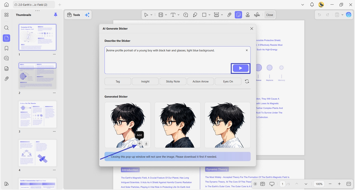Click the Undo arrow
This screenshot has width=355, height=190.
pyautogui.click(x=319, y=15)
